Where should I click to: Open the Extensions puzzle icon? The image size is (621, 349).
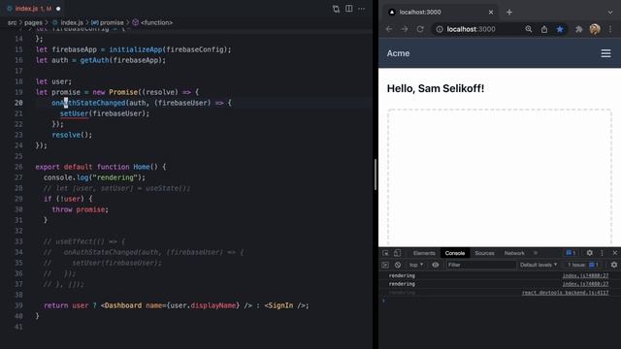click(578, 29)
